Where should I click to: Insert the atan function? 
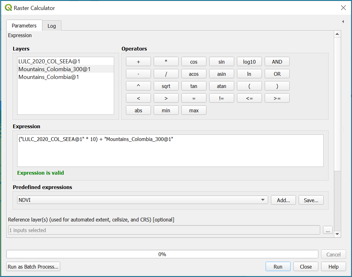[222, 86]
